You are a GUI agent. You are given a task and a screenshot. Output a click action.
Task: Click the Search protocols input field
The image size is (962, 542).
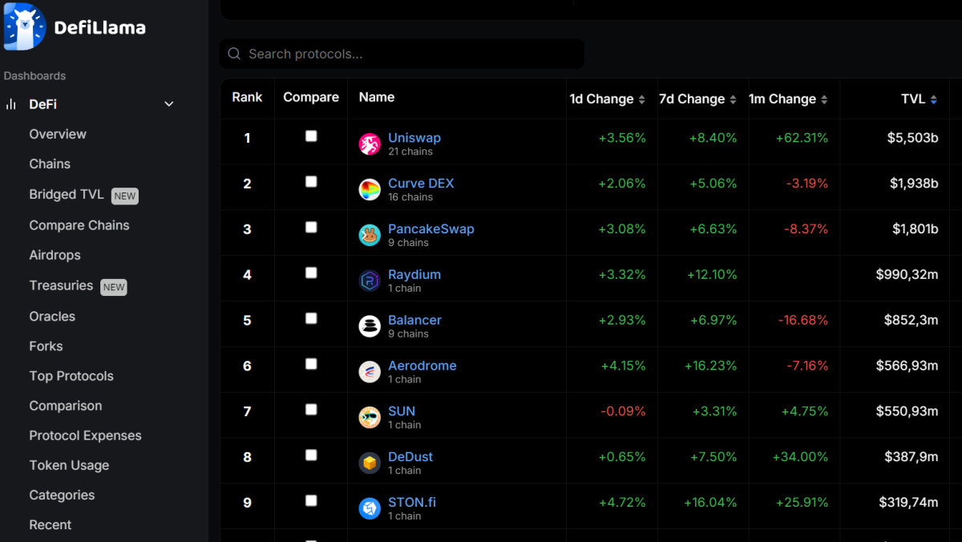402,54
